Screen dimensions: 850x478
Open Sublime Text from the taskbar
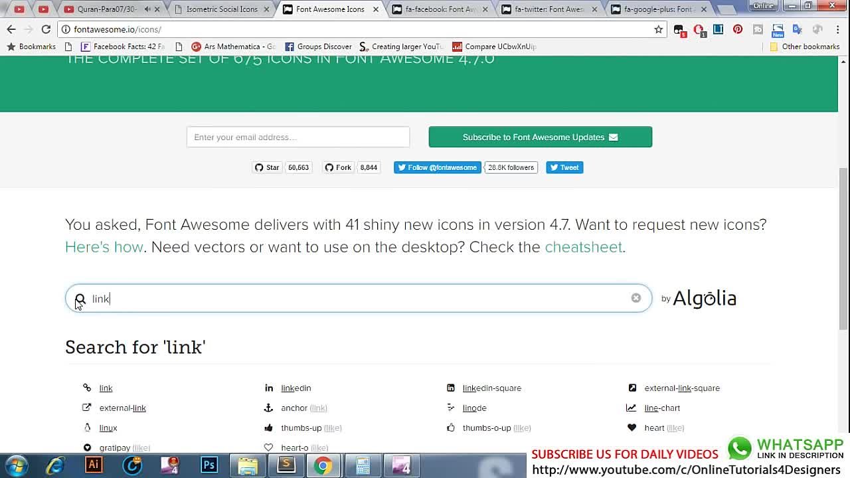286,465
